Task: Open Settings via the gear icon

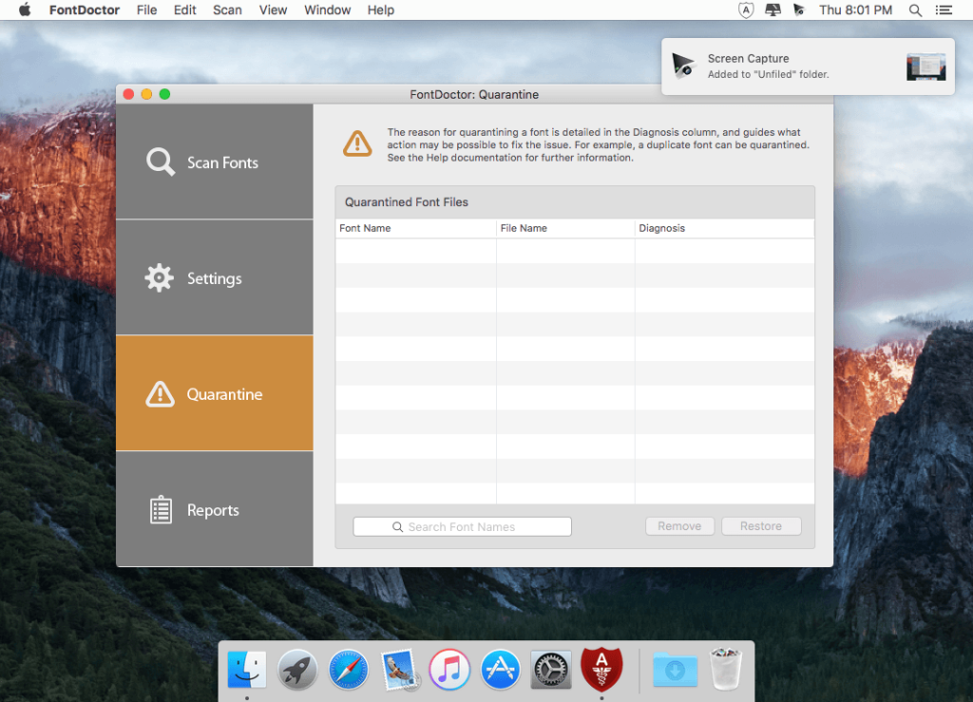Action: [160, 277]
